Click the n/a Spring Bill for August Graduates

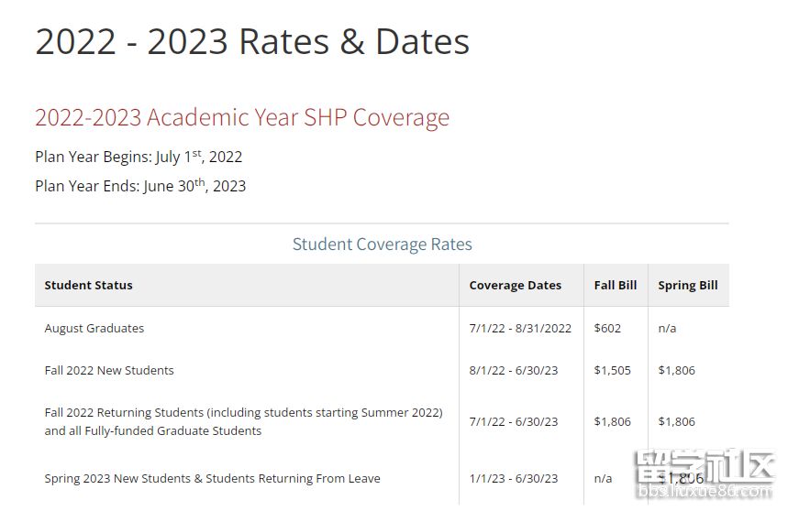(x=667, y=329)
